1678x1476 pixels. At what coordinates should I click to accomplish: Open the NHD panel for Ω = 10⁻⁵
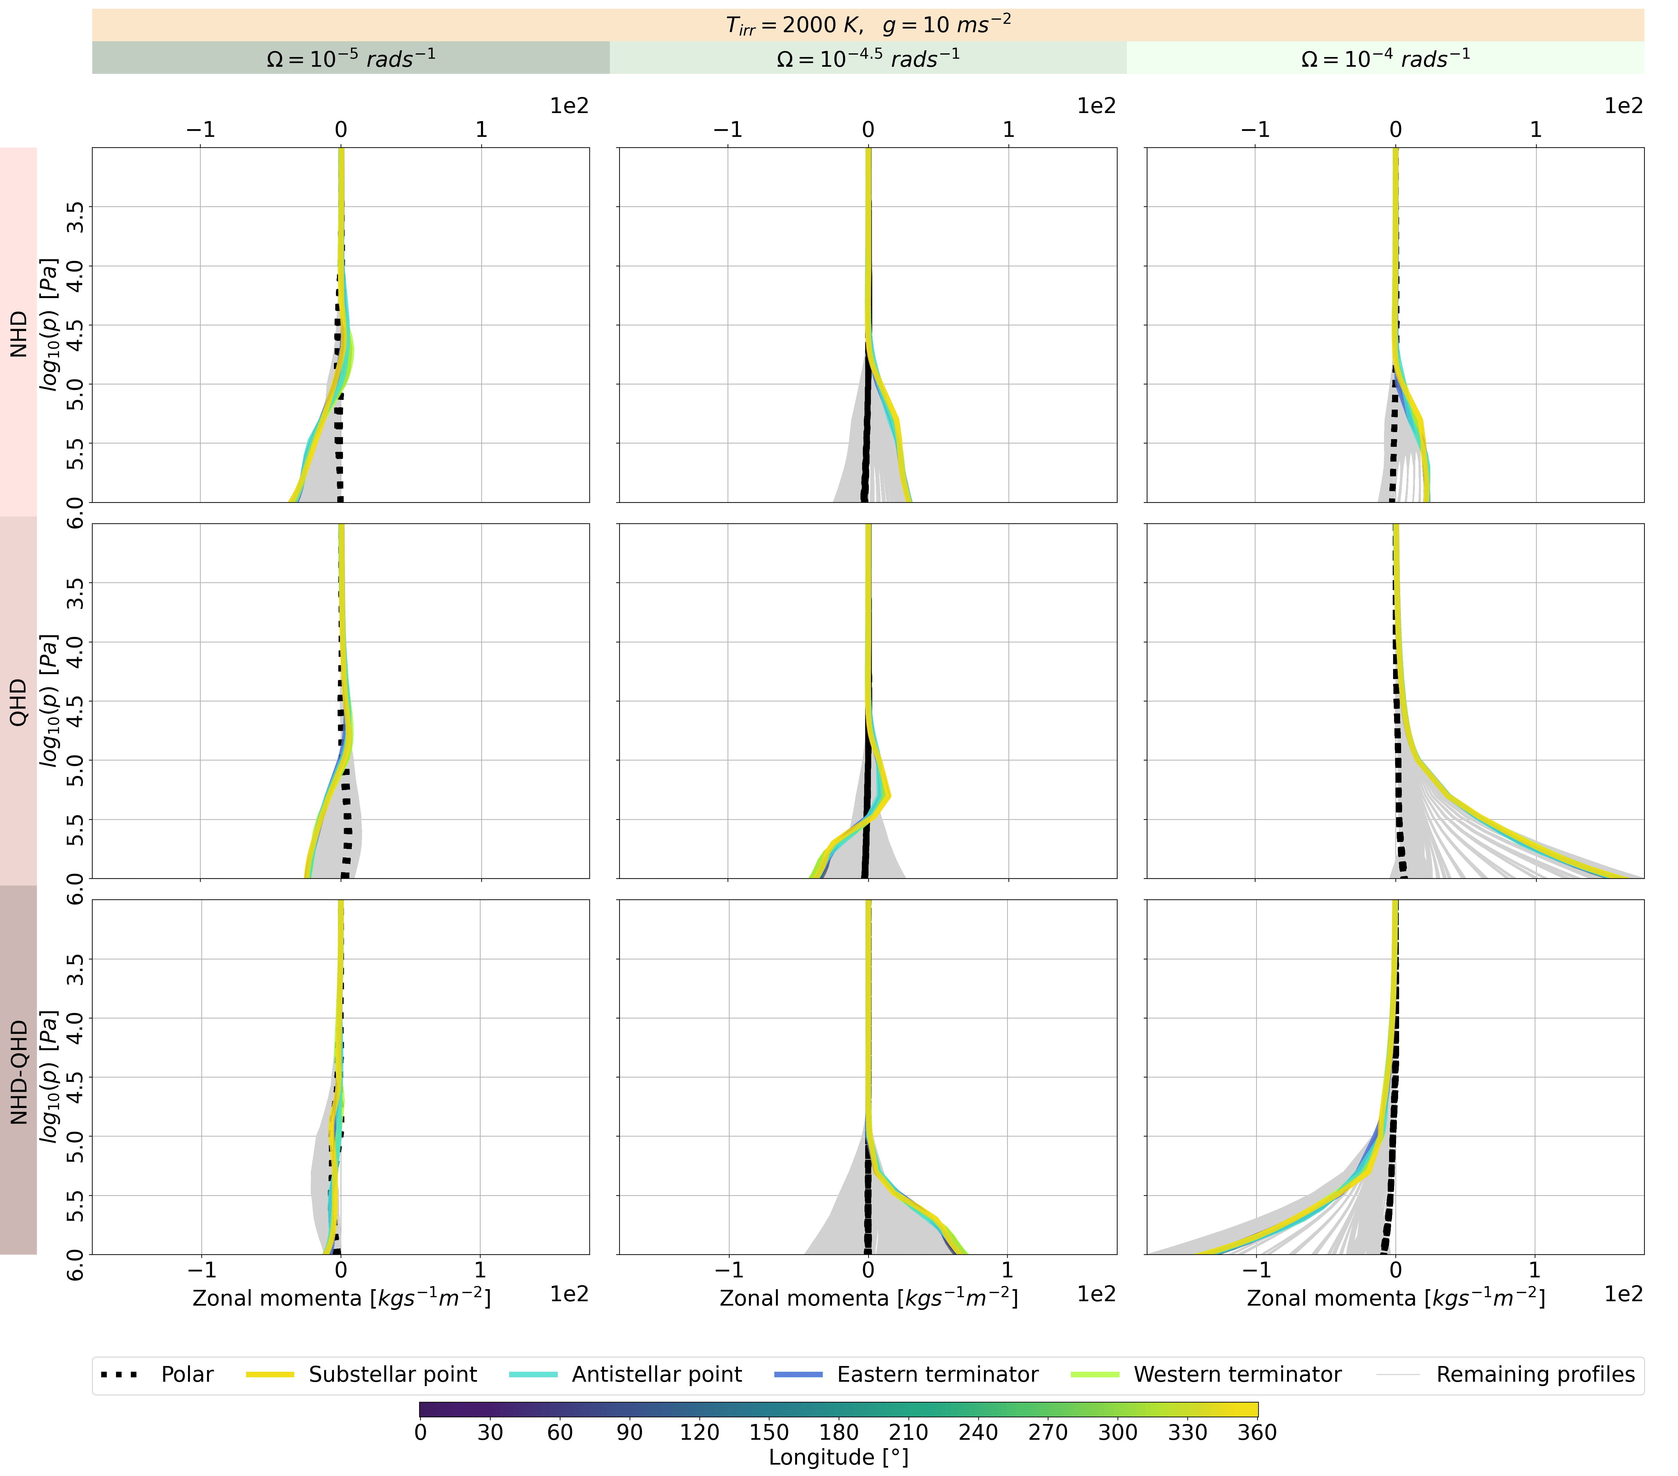pyautogui.click(x=341, y=325)
